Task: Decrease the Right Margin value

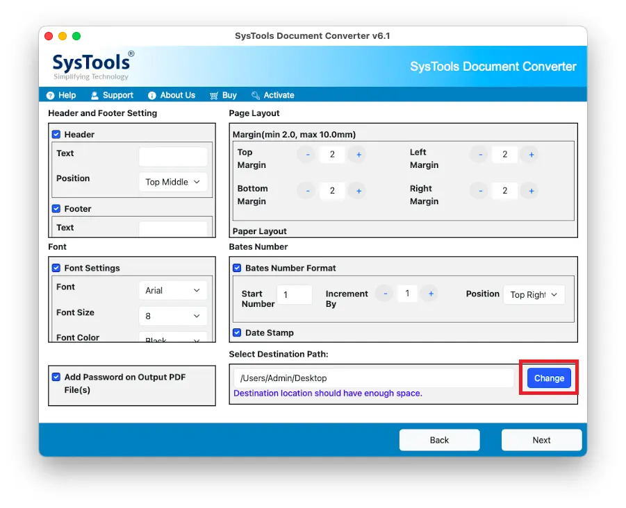Action: (x=480, y=191)
